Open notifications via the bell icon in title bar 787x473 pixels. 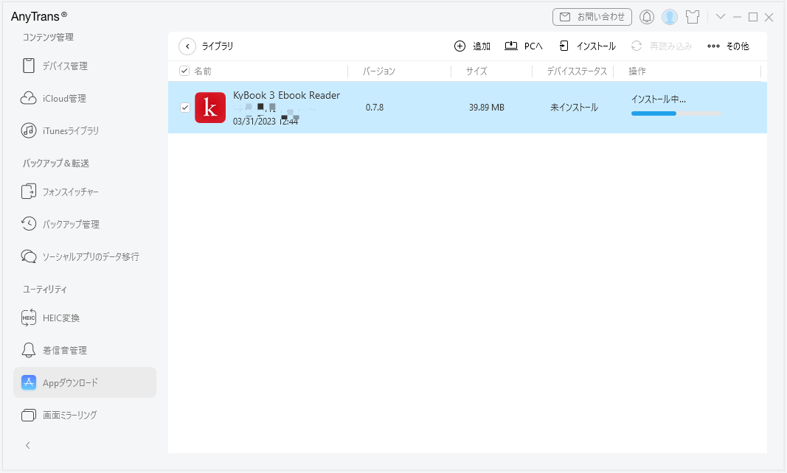646,17
